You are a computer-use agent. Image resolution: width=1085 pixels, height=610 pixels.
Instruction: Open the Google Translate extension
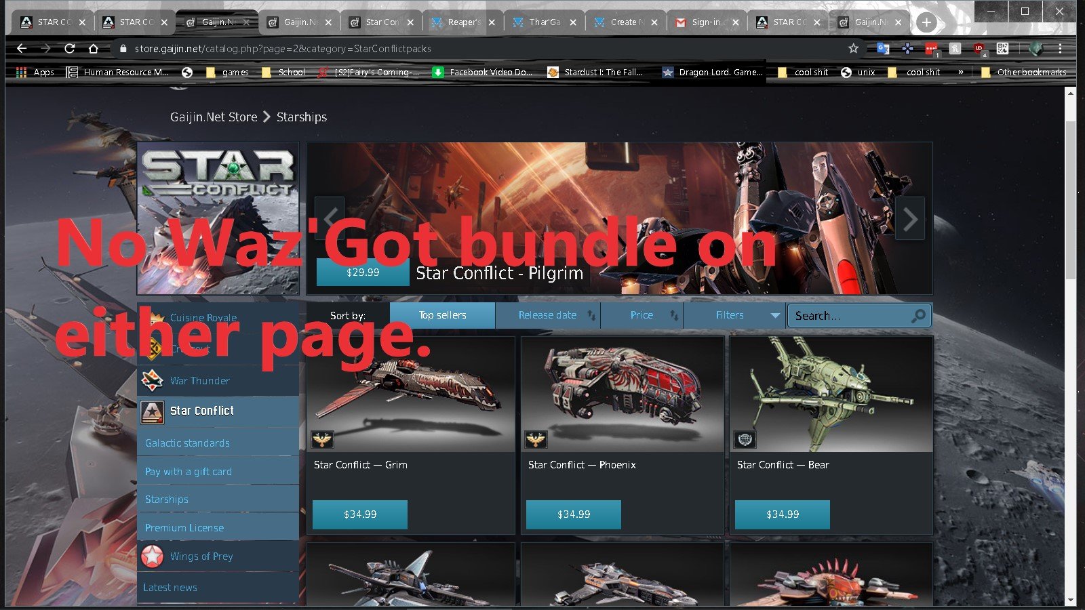point(883,48)
